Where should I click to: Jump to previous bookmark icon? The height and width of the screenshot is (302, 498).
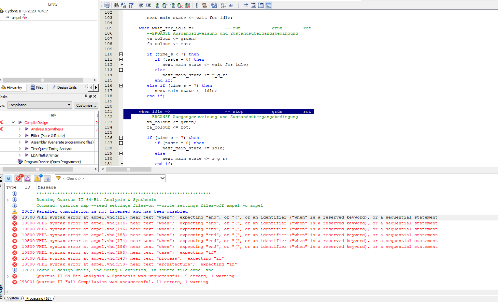tap(173, 5)
